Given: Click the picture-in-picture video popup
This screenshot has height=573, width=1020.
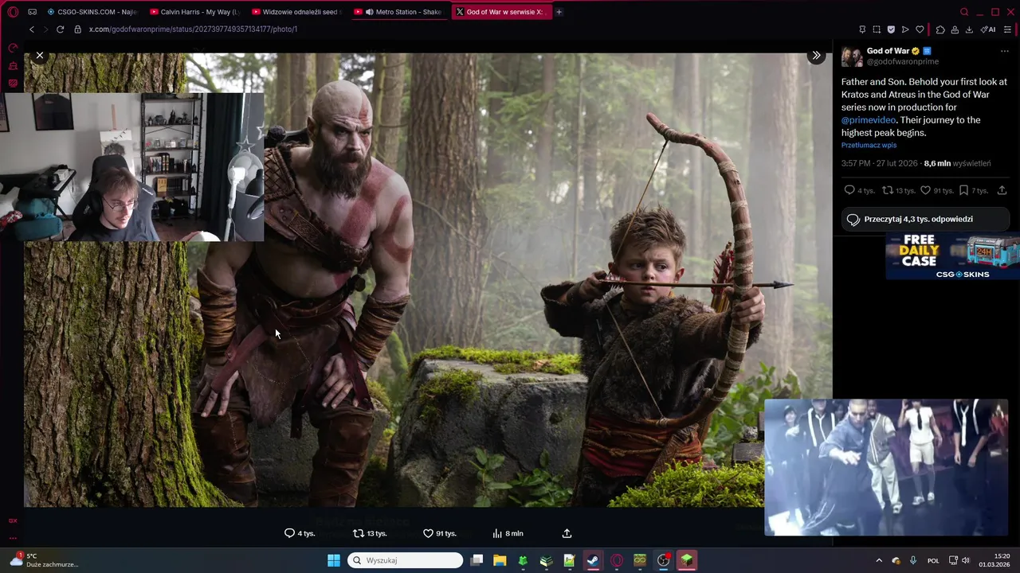Looking at the screenshot, I should click(x=886, y=467).
